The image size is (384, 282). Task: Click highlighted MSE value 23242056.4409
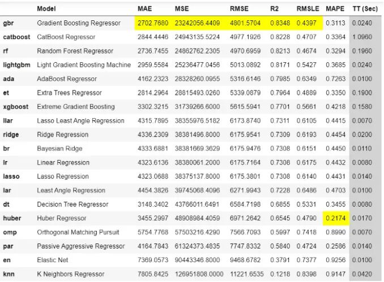click(x=197, y=23)
